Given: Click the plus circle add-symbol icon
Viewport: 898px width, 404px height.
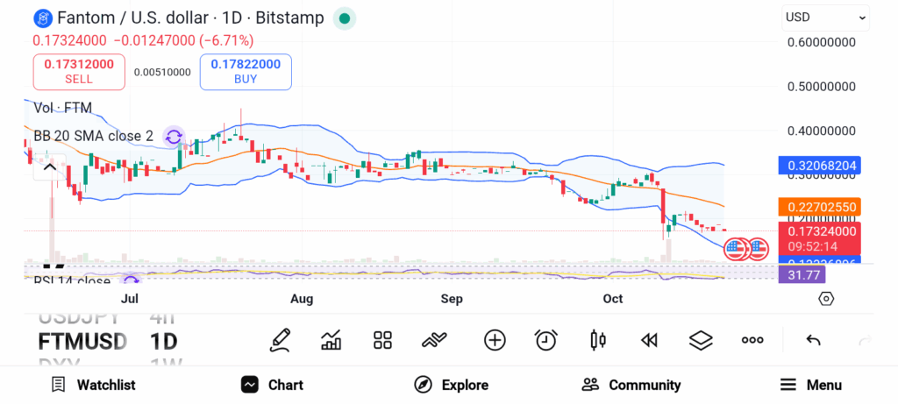Looking at the screenshot, I should coord(495,340).
